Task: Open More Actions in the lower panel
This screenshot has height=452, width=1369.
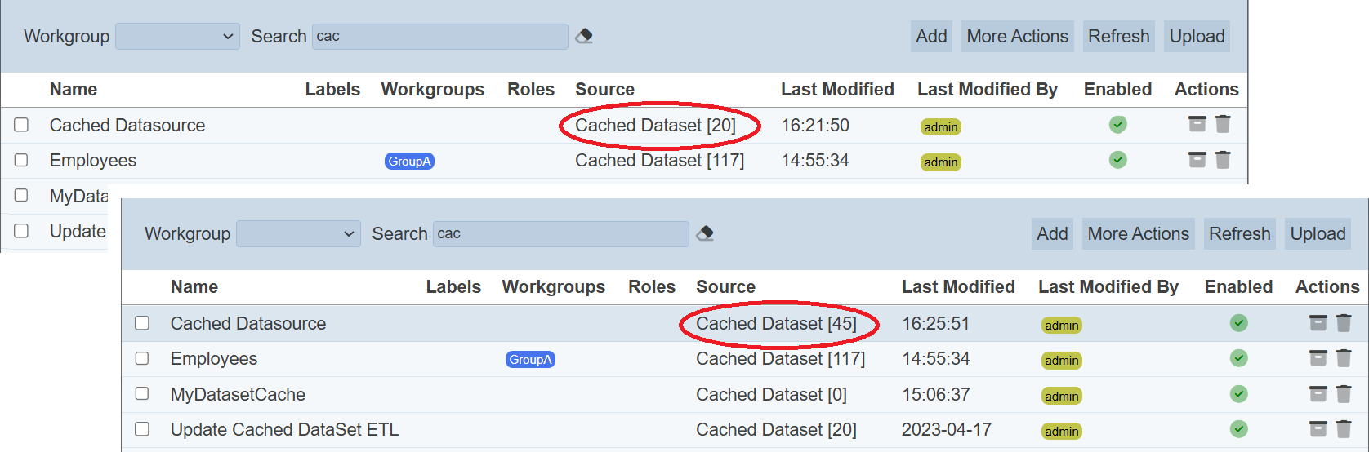Action: click(x=1138, y=234)
